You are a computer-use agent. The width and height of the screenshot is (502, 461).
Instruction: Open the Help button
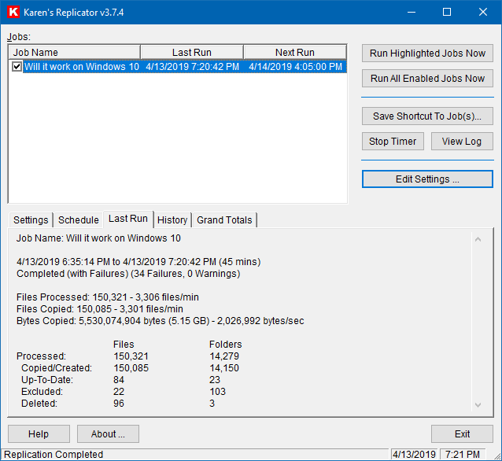tap(38, 434)
